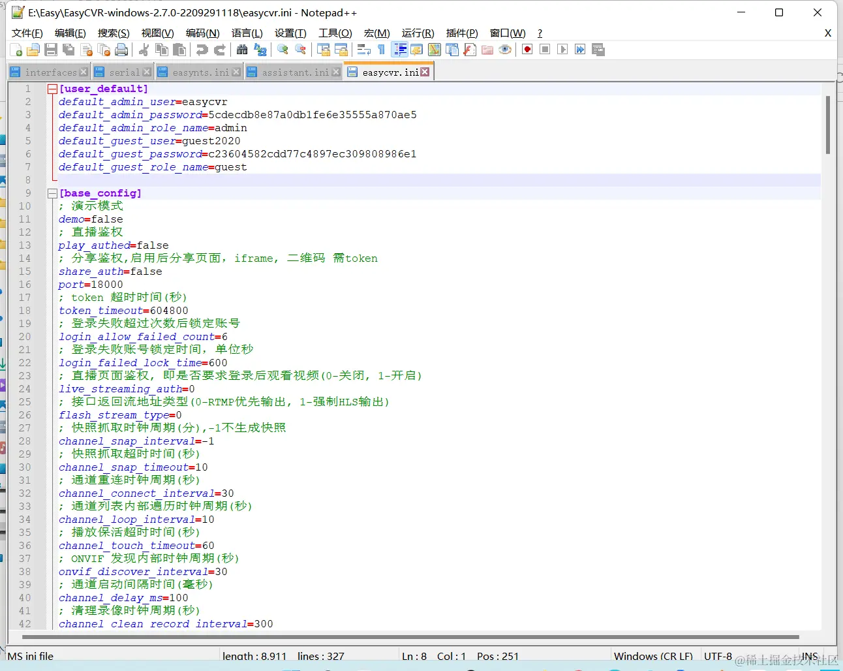Zoom in with the green plus magnifier icon
The image size is (843, 671).
tap(283, 50)
